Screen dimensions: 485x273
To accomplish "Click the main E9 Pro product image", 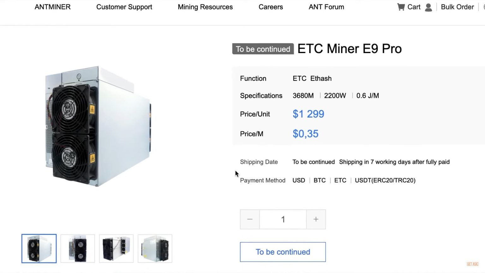I will click(x=98, y=126).
